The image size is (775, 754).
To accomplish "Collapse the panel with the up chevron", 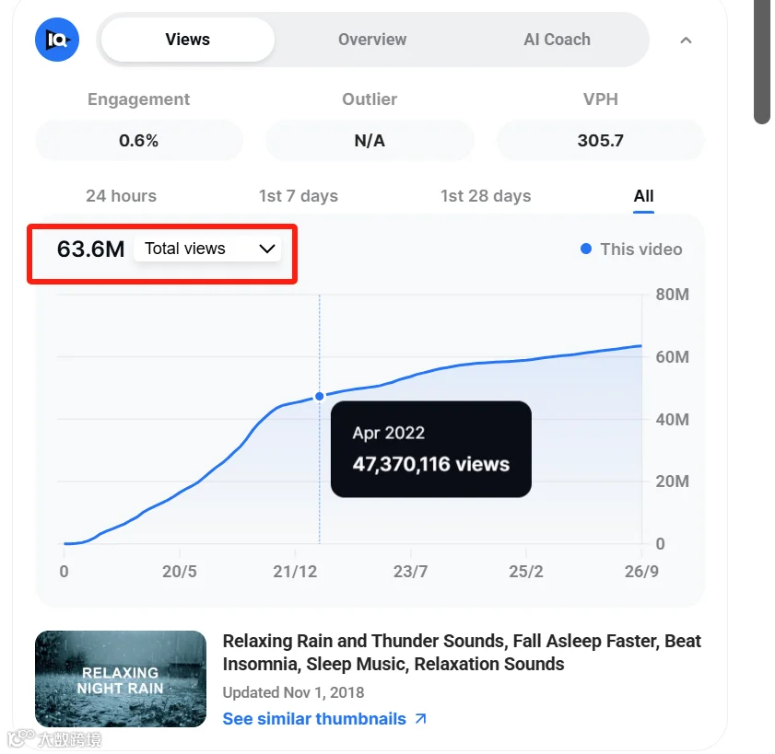I will pos(686,40).
